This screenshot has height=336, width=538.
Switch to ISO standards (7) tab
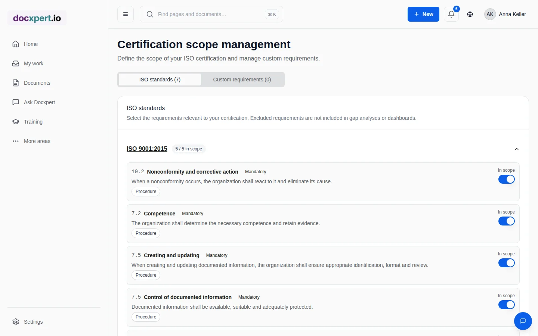coord(160,80)
